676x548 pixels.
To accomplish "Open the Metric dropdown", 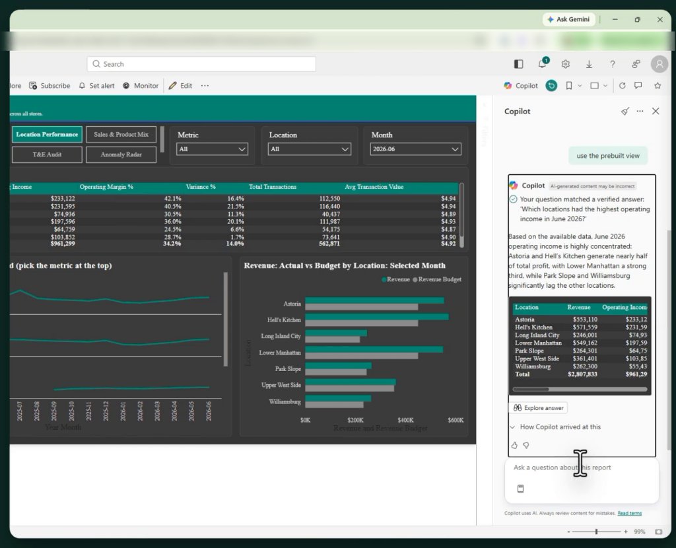I will [212, 149].
